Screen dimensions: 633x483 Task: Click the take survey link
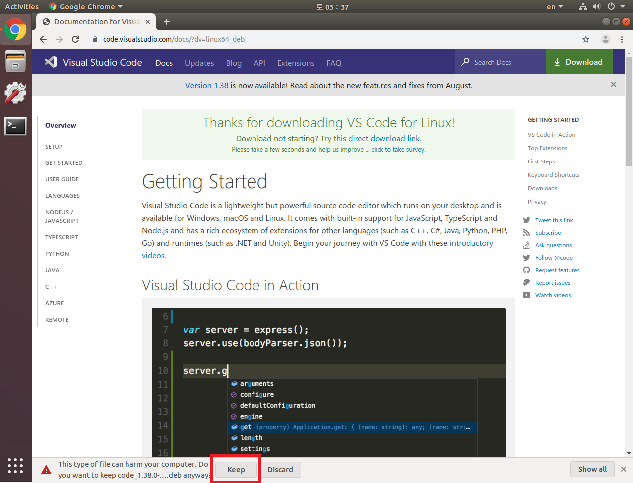pos(398,149)
